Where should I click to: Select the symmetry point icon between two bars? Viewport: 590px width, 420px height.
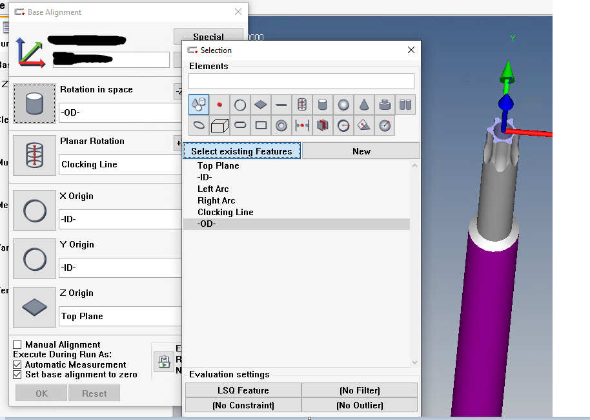coord(301,125)
